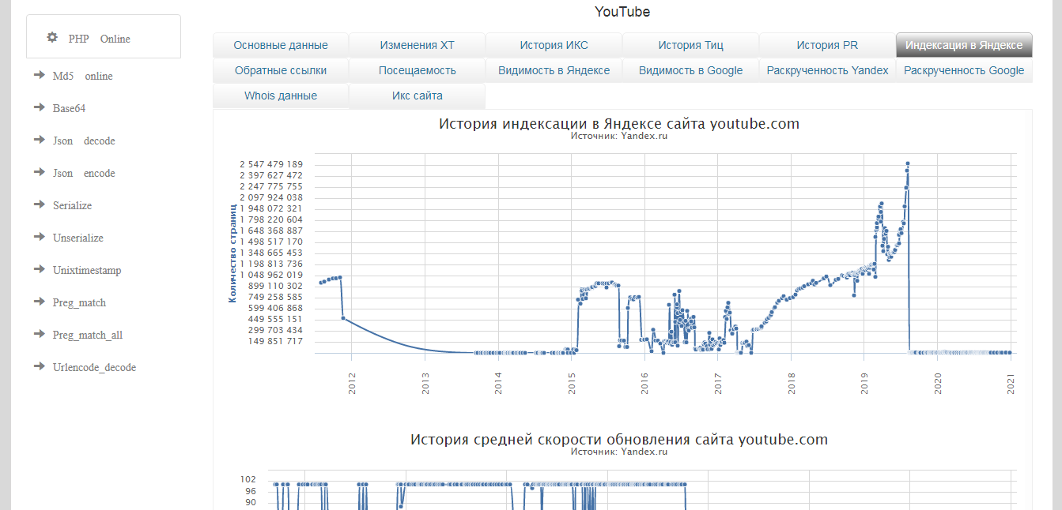Image resolution: width=1062 pixels, height=510 pixels.
Task: Click the 2012 label on the chart axis
Action: click(x=352, y=384)
